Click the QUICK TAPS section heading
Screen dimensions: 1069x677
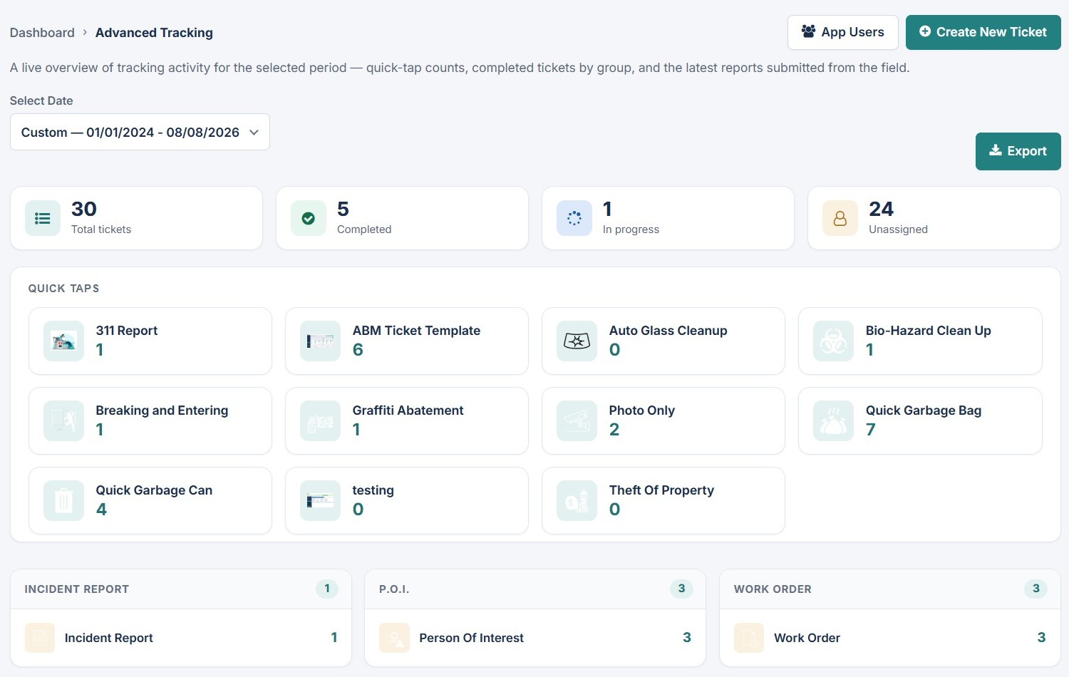pyautogui.click(x=63, y=289)
